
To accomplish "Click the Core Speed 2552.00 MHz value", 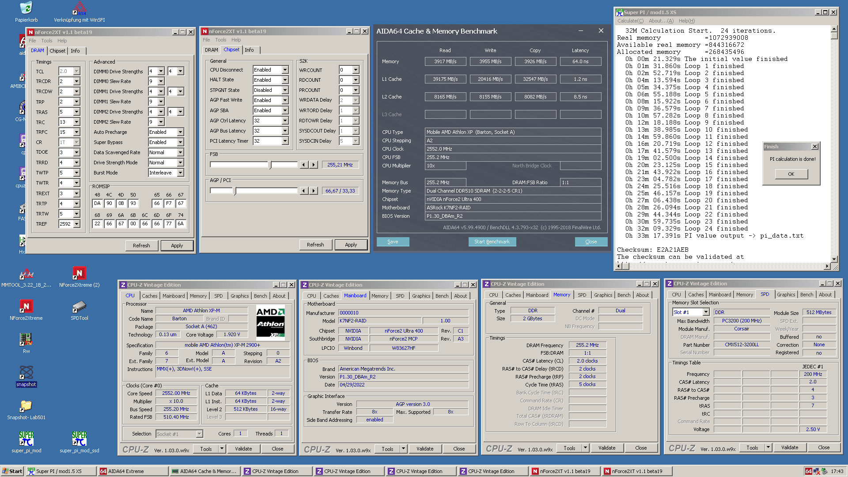I will pyautogui.click(x=176, y=393).
